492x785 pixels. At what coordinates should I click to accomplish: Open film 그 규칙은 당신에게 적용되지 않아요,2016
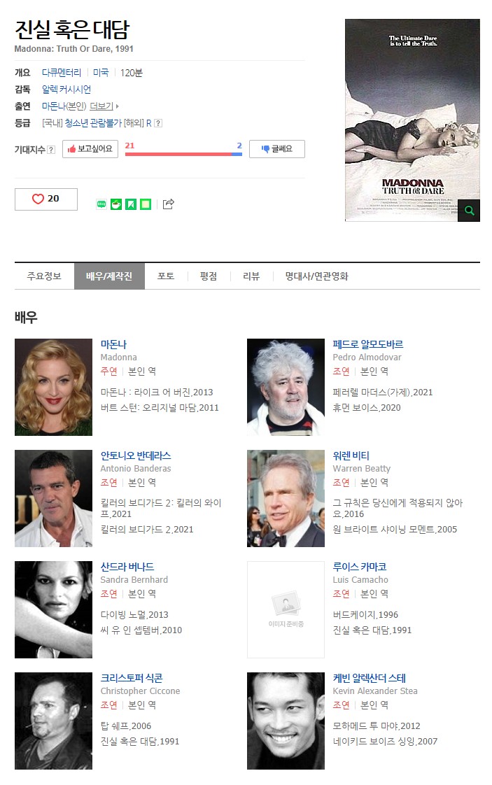tap(398, 508)
